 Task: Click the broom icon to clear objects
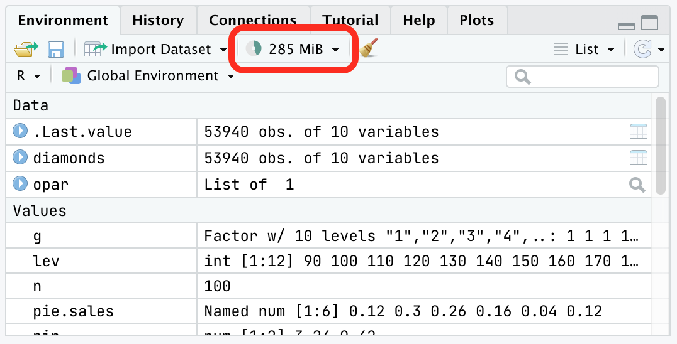(368, 48)
